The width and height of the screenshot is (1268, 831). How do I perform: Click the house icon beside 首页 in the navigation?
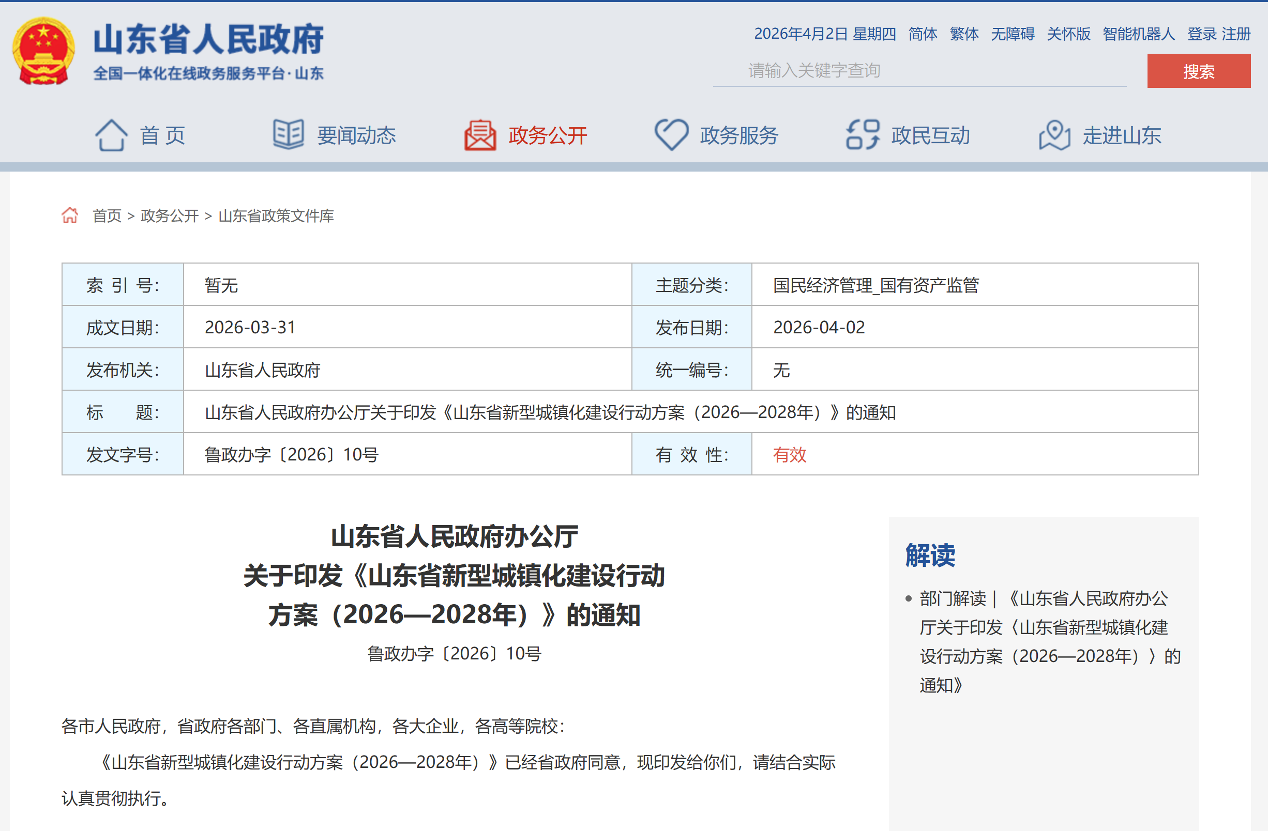point(111,135)
